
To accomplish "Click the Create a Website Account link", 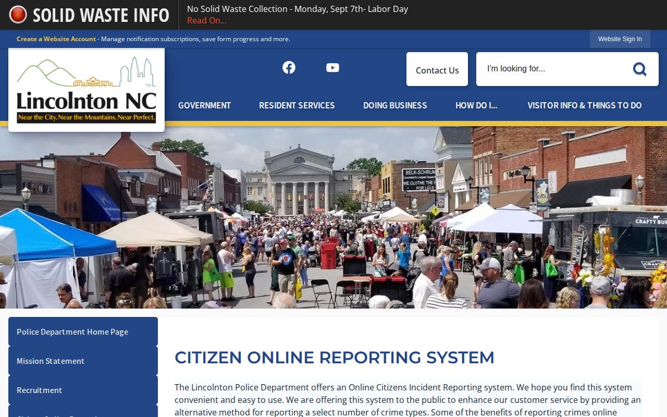I will click(x=56, y=39).
